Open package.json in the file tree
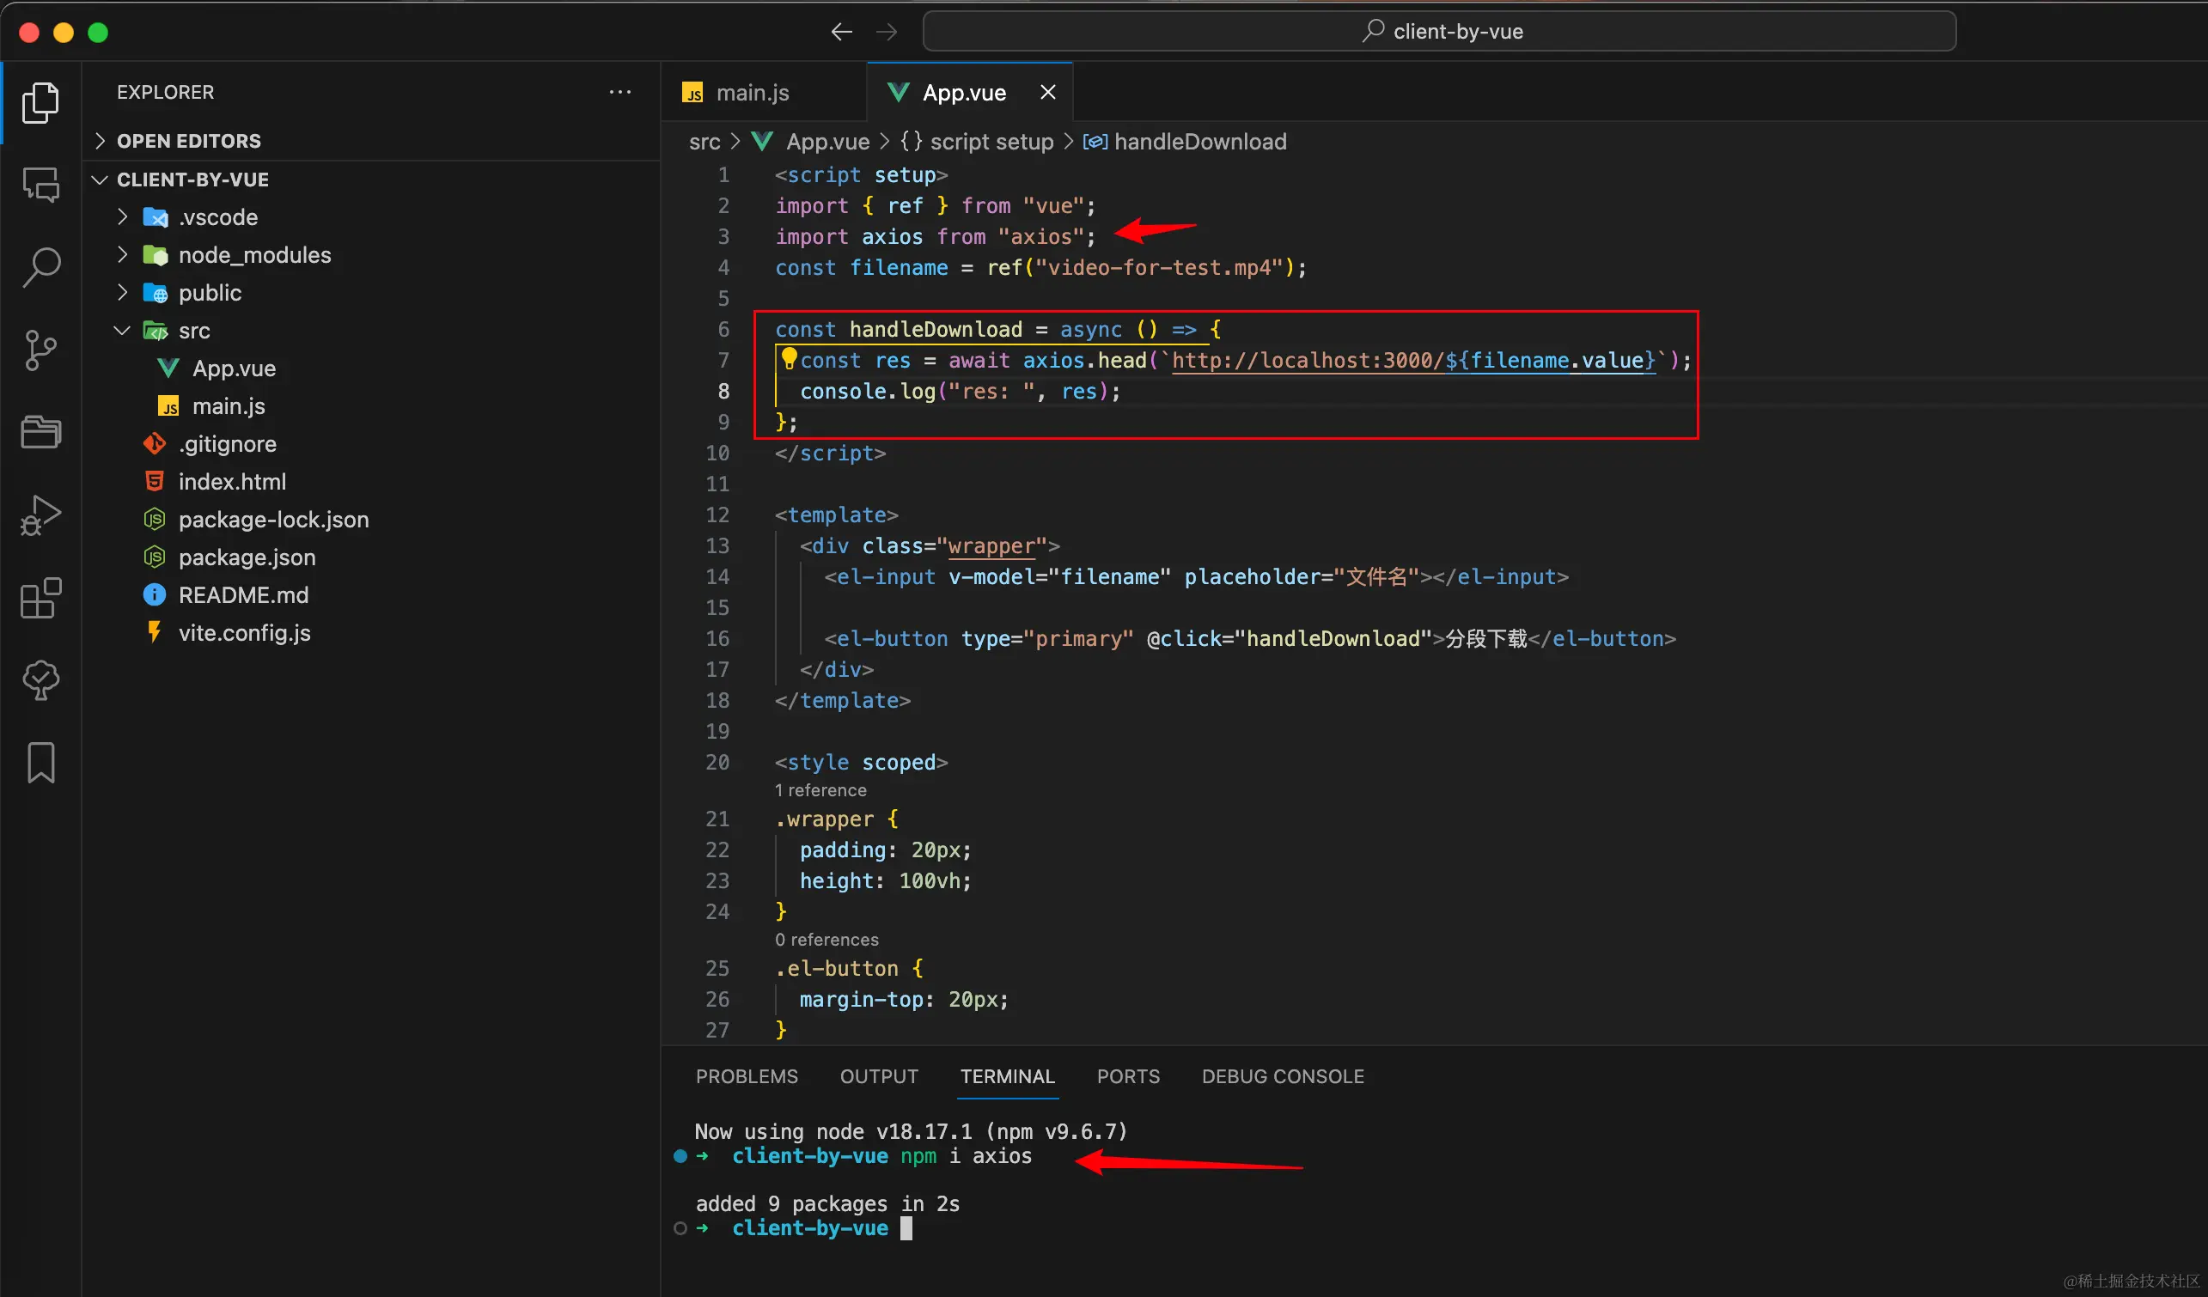 click(247, 557)
